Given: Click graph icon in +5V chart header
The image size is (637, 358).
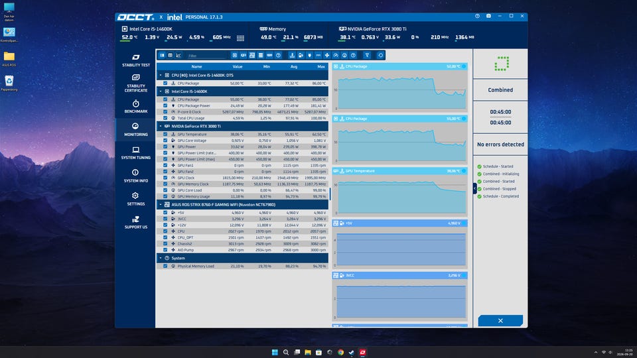Looking at the screenshot, I should coord(342,223).
